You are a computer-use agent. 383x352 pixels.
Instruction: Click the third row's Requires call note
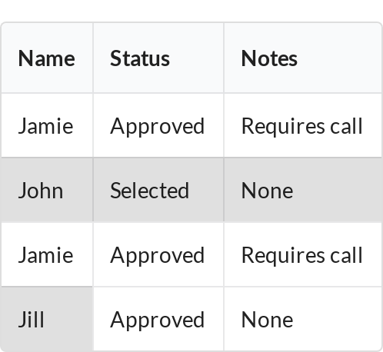tap(303, 254)
